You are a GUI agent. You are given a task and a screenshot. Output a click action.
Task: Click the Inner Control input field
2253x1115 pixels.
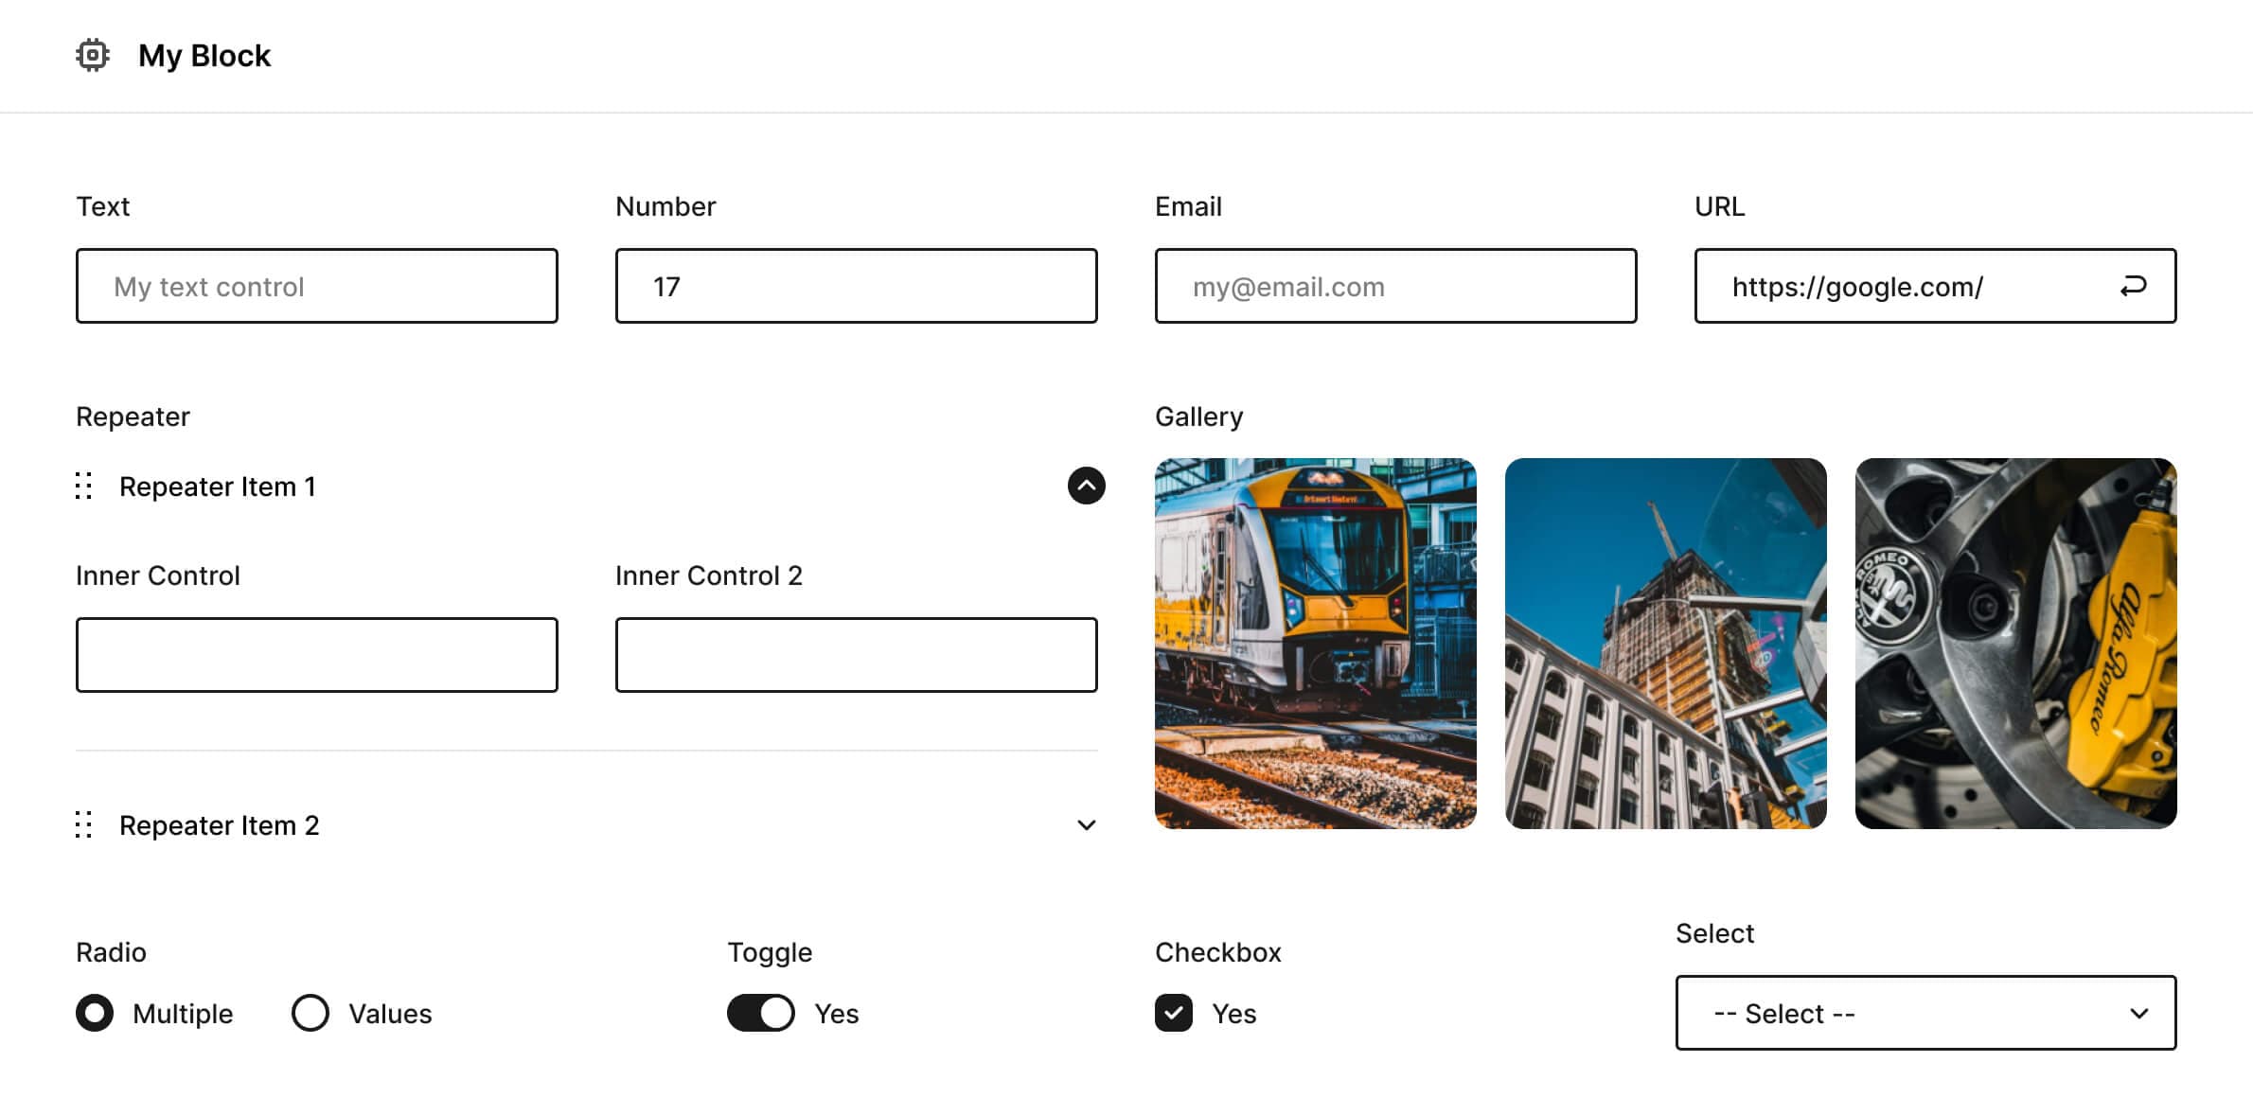click(316, 654)
